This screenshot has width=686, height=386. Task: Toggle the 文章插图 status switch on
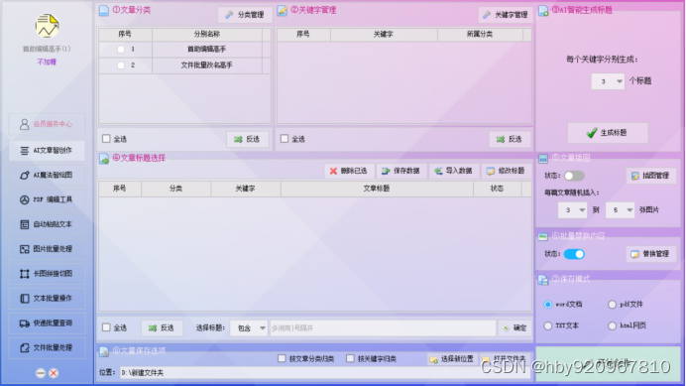point(574,177)
